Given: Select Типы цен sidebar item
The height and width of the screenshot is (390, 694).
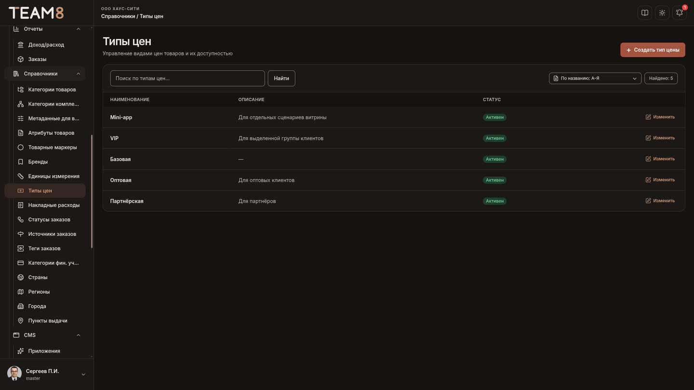Looking at the screenshot, I should (45, 191).
